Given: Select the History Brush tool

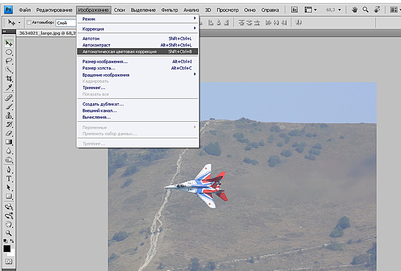Looking at the screenshot, I should (x=9, y=125).
